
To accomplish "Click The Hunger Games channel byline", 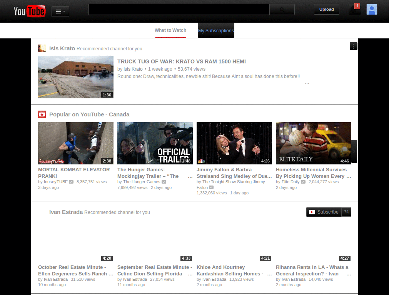I will [142, 182].
